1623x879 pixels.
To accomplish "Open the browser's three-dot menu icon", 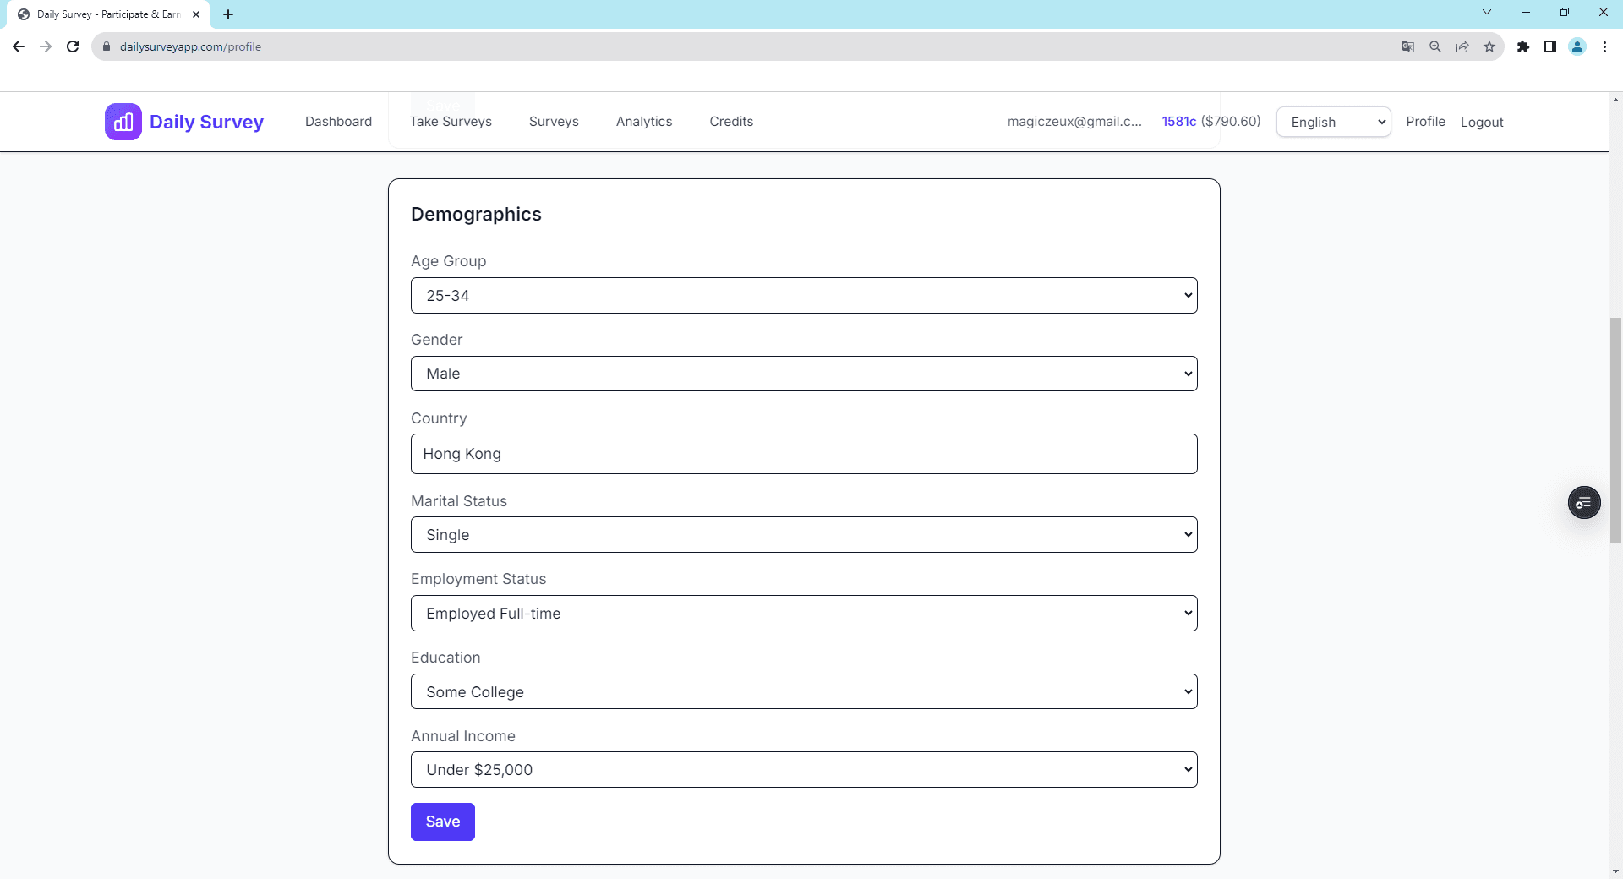I will click(x=1604, y=46).
